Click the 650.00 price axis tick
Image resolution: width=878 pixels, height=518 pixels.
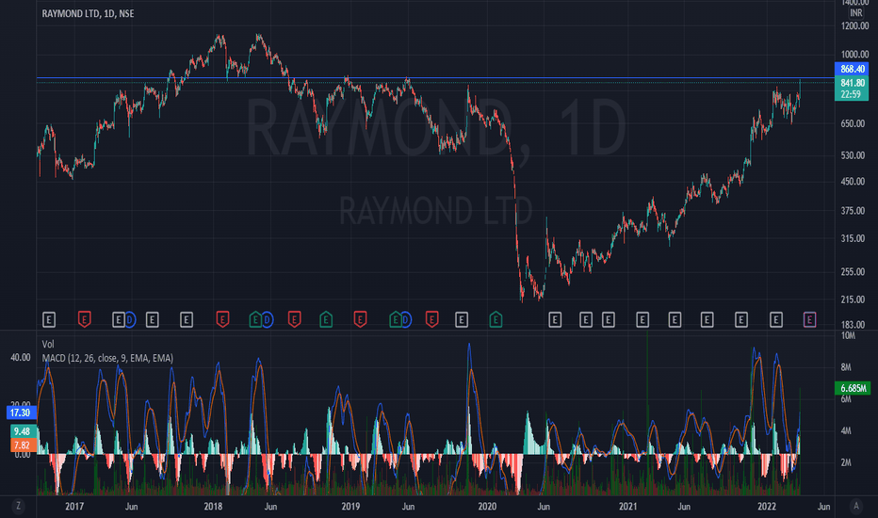coord(853,123)
